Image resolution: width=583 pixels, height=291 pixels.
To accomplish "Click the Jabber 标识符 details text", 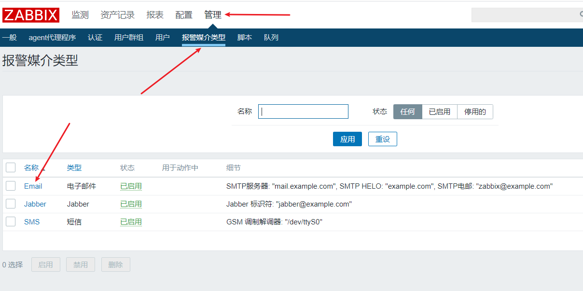I will (x=289, y=204).
